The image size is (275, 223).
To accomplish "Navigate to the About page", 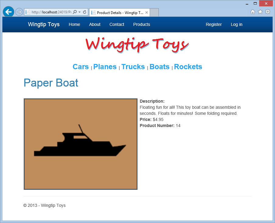I will tap(95, 24).
